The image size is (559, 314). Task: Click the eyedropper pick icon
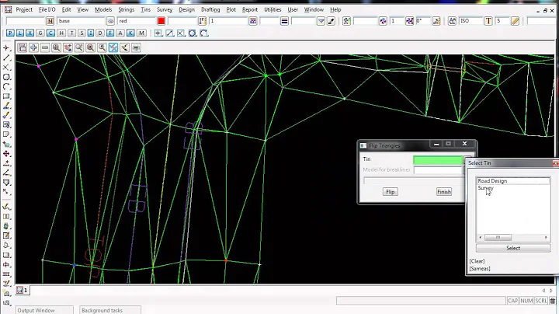(332, 21)
